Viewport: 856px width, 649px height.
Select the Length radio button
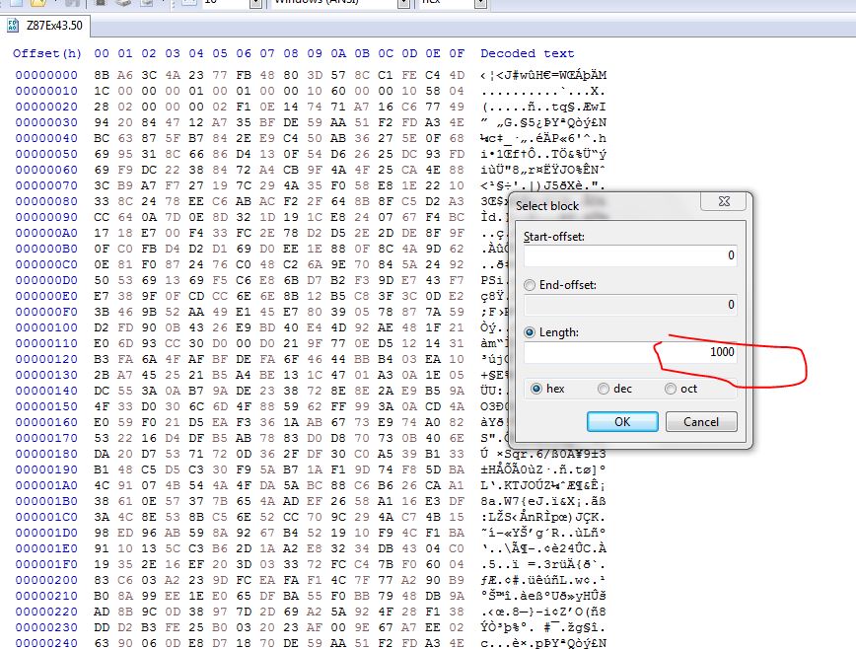(529, 332)
